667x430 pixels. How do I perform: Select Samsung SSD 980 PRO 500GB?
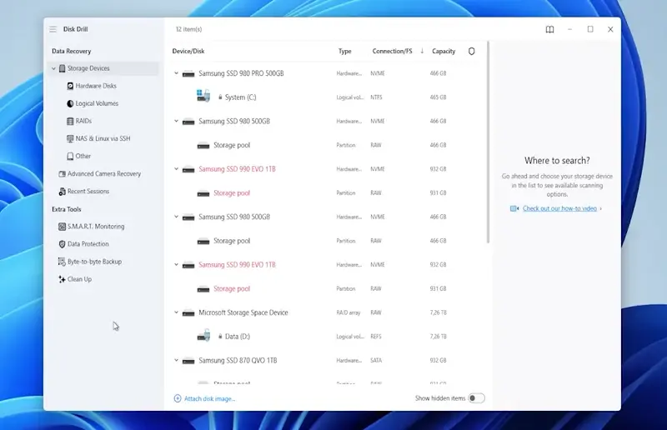click(x=241, y=73)
